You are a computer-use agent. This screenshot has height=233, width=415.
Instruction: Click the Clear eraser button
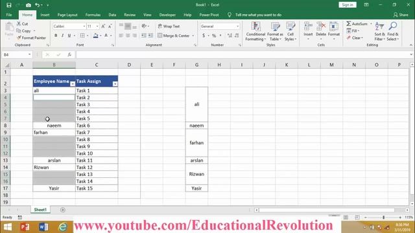click(x=354, y=38)
